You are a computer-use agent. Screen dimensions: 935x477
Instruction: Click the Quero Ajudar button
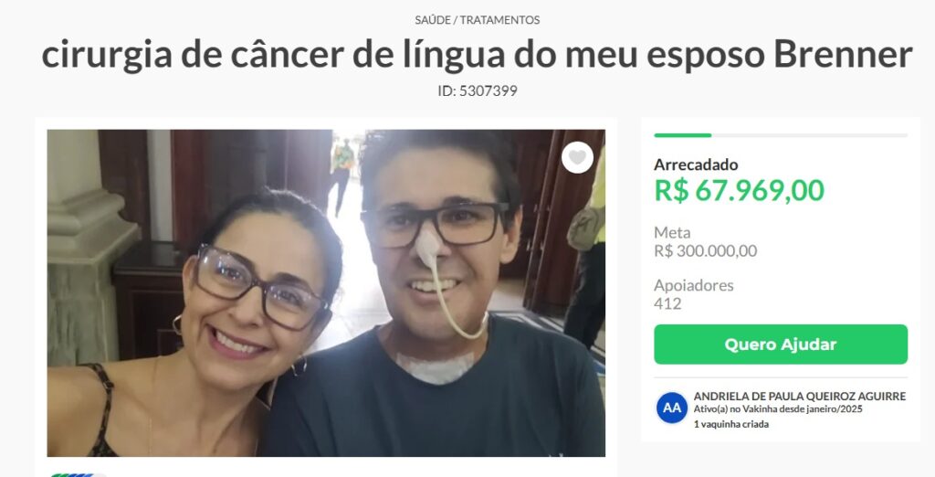click(x=781, y=344)
